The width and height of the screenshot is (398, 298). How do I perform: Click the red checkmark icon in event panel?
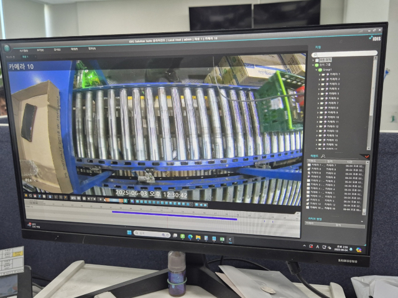click(x=367, y=156)
